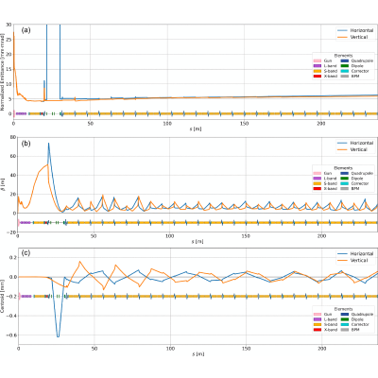This screenshot has height=378, width=378.
Task: Click the BPM gray swatch in panel (c) legend
Action: tap(345, 330)
